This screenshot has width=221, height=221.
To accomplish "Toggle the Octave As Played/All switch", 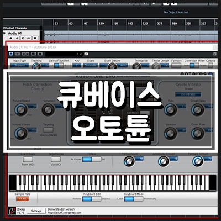I will pos(92,159).
